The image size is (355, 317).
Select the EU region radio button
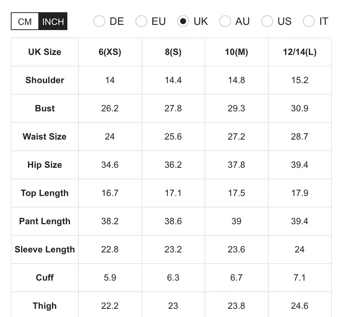point(141,22)
